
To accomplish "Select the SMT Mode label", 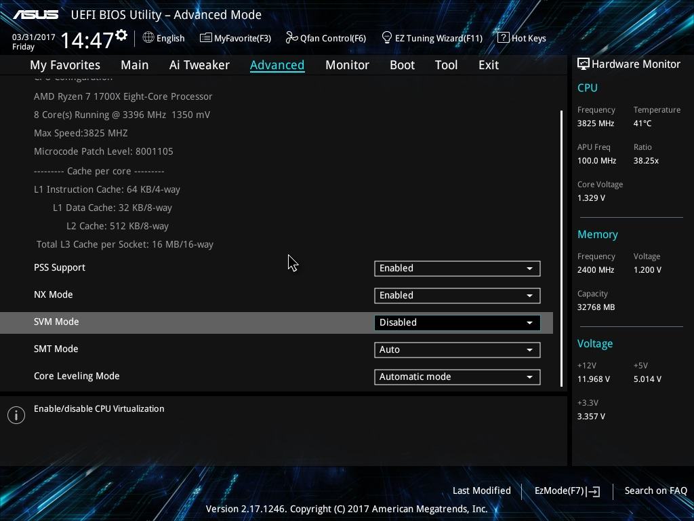I will (56, 349).
